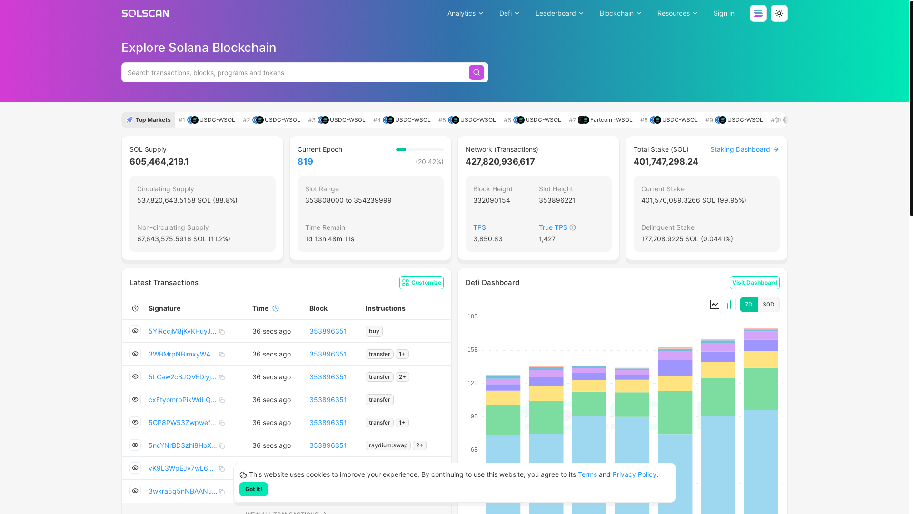Click the magenta search button
The width and height of the screenshot is (914, 514).
click(x=477, y=72)
